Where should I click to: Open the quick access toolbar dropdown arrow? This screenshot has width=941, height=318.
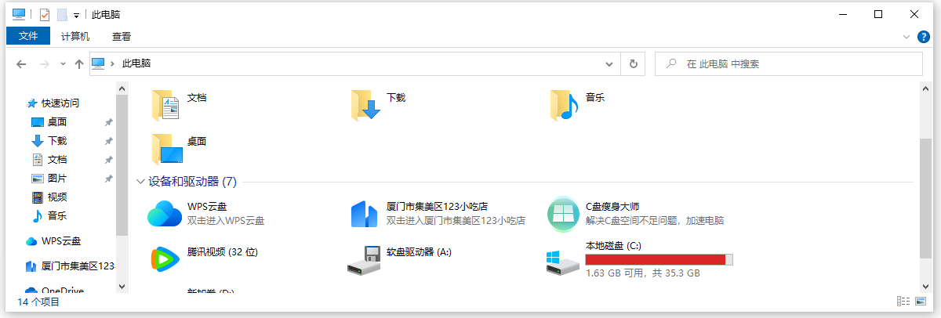tap(76, 15)
